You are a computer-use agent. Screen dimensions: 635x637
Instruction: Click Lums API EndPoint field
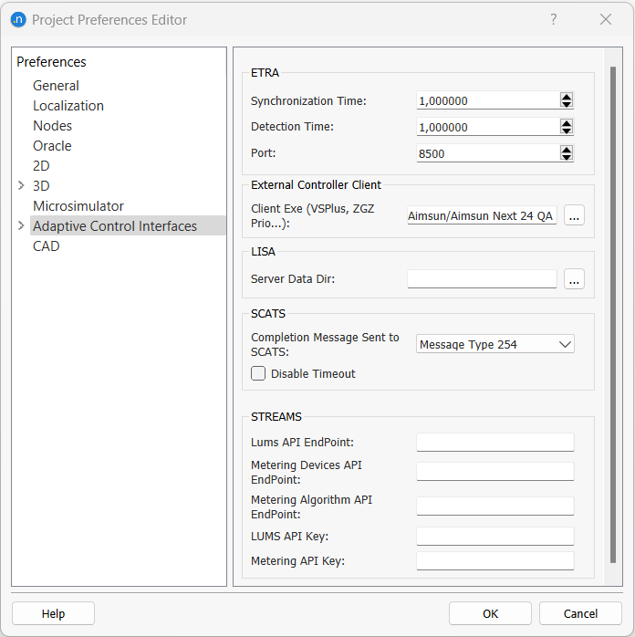point(494,442)
